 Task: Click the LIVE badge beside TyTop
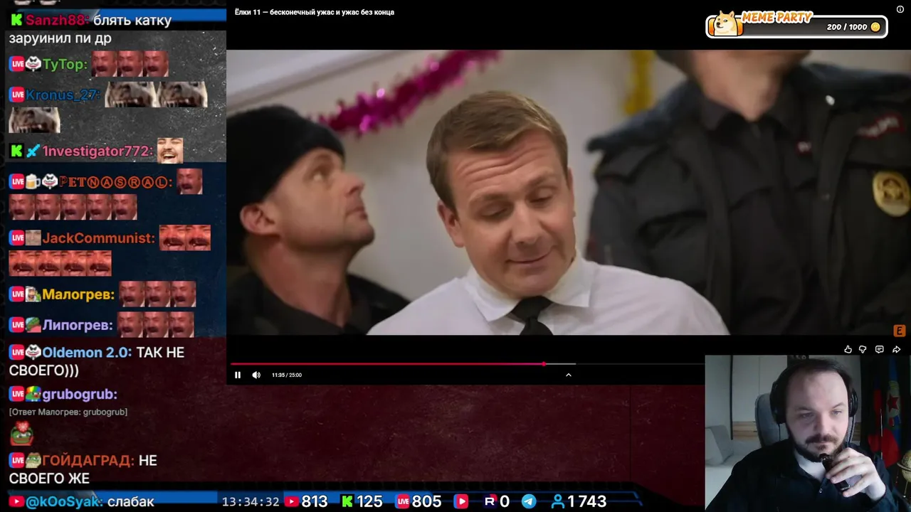tap(17, 64)
